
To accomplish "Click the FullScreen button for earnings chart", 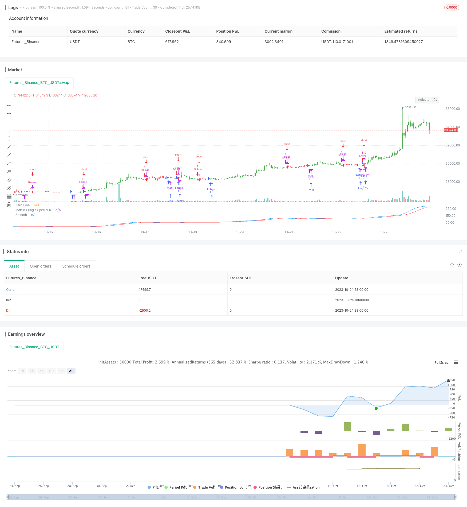I will 442,363.
